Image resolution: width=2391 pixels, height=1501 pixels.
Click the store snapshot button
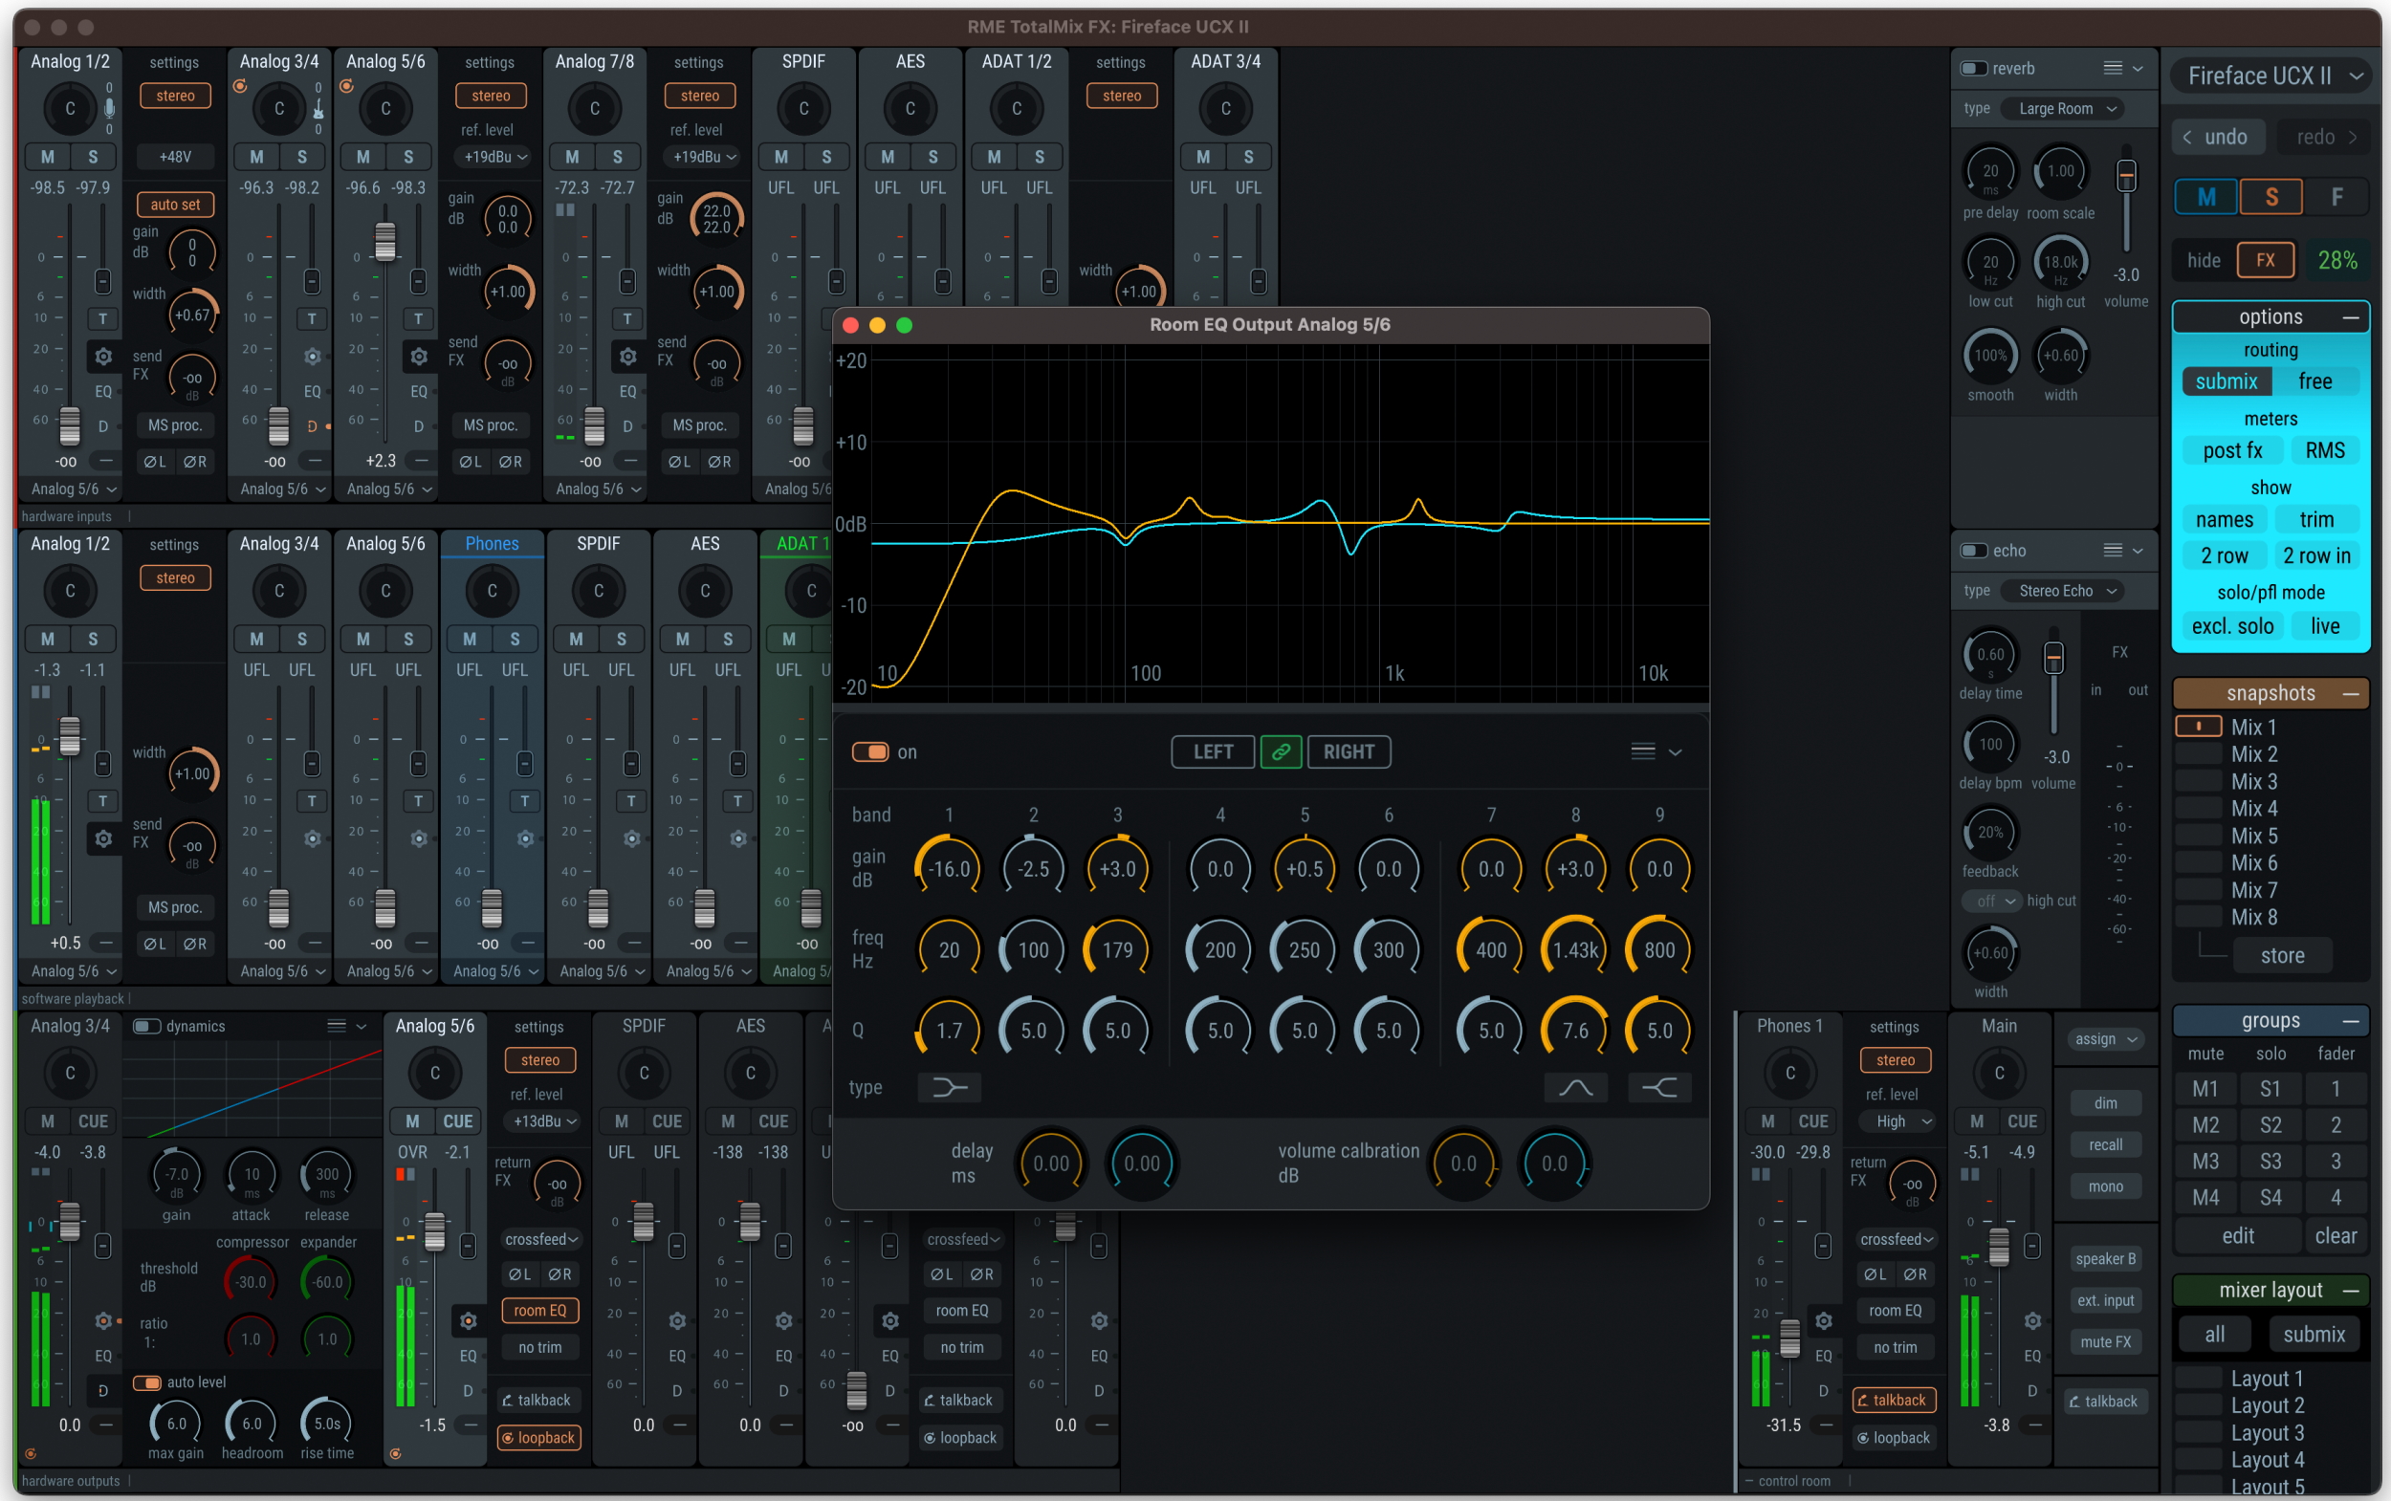pyautogui.click(x=2282, y=955)
